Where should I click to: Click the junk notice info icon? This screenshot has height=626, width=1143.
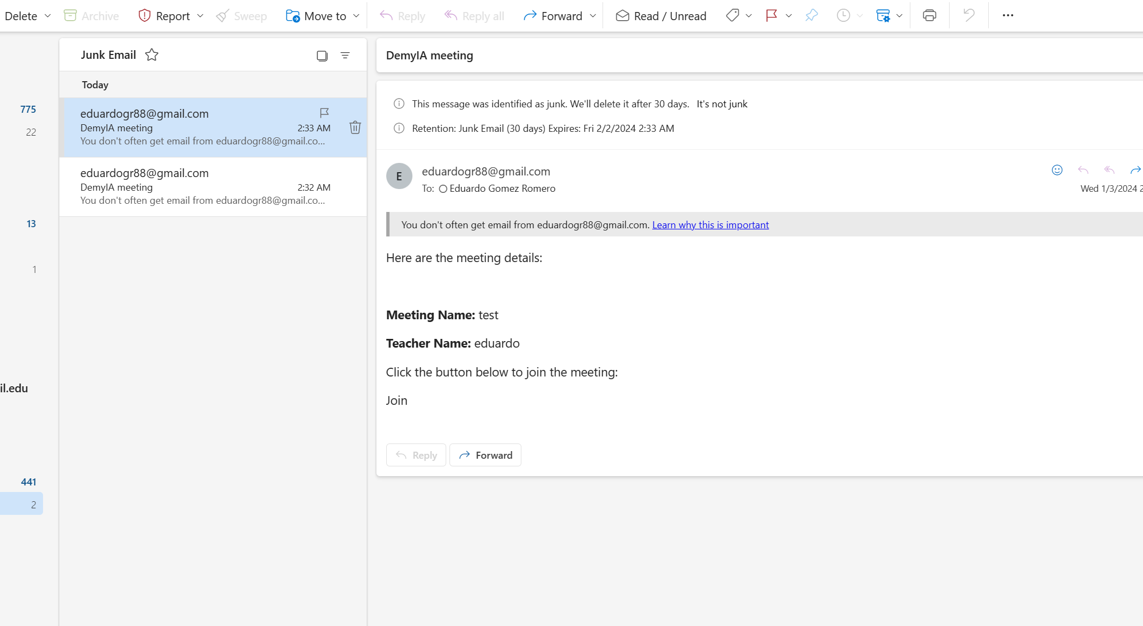[399, 104]
